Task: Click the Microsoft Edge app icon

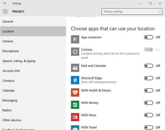Action: click(x=75, y=80)
